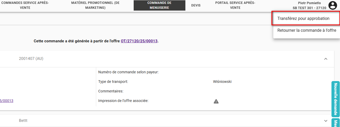
Task: Go to the Devis tab
Action: click(x=196, y=5)
